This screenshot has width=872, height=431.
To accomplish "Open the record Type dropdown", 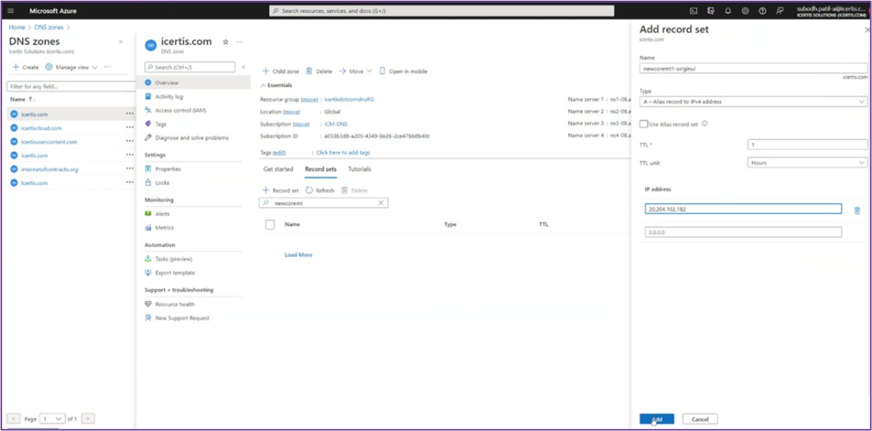I will point(753,102).
